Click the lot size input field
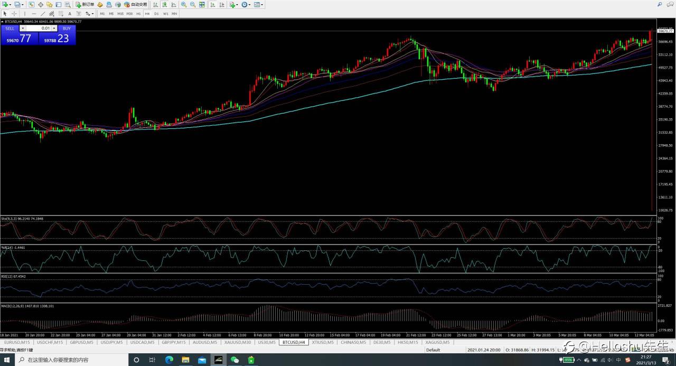Screen dimensions: 676x366 [39, 29]
